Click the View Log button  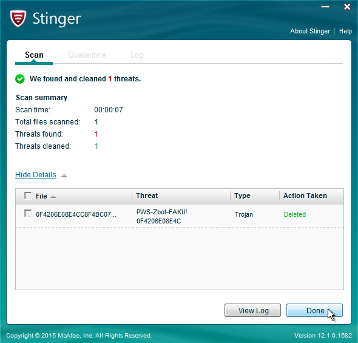[252, 310]
